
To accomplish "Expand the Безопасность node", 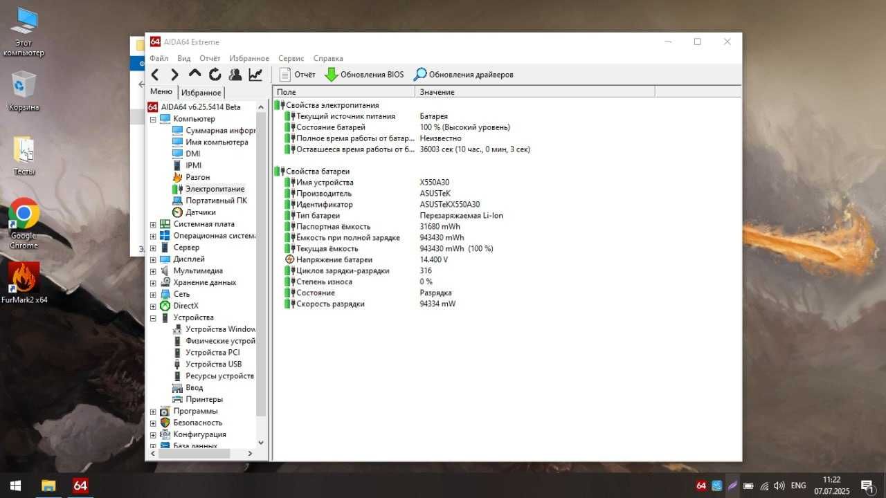I will (x=153, y=423).
